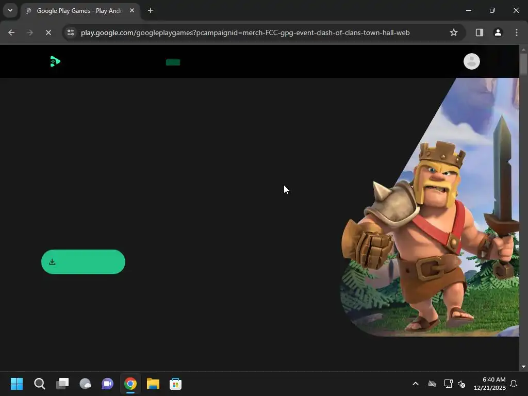Go back to previous page
This screenshot has height=396, width=528.
[x=11, y=32]
